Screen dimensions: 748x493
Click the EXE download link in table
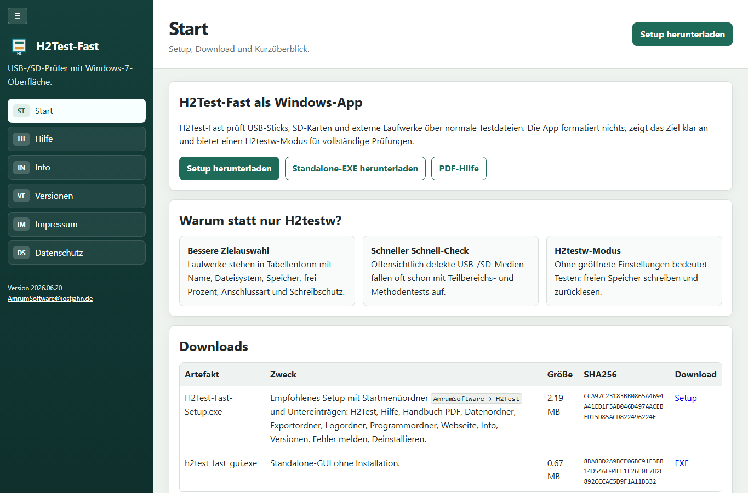(682, 463)
